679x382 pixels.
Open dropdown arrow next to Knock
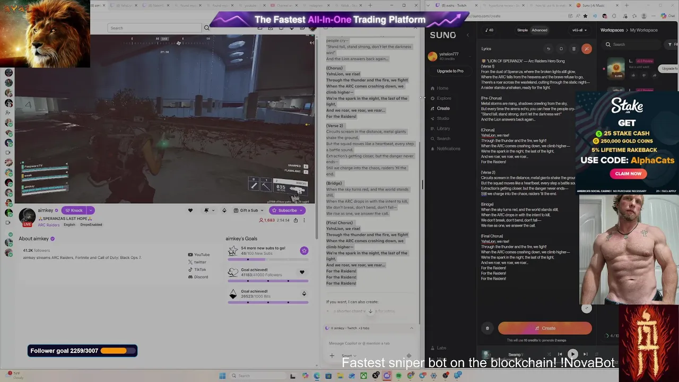91,211
